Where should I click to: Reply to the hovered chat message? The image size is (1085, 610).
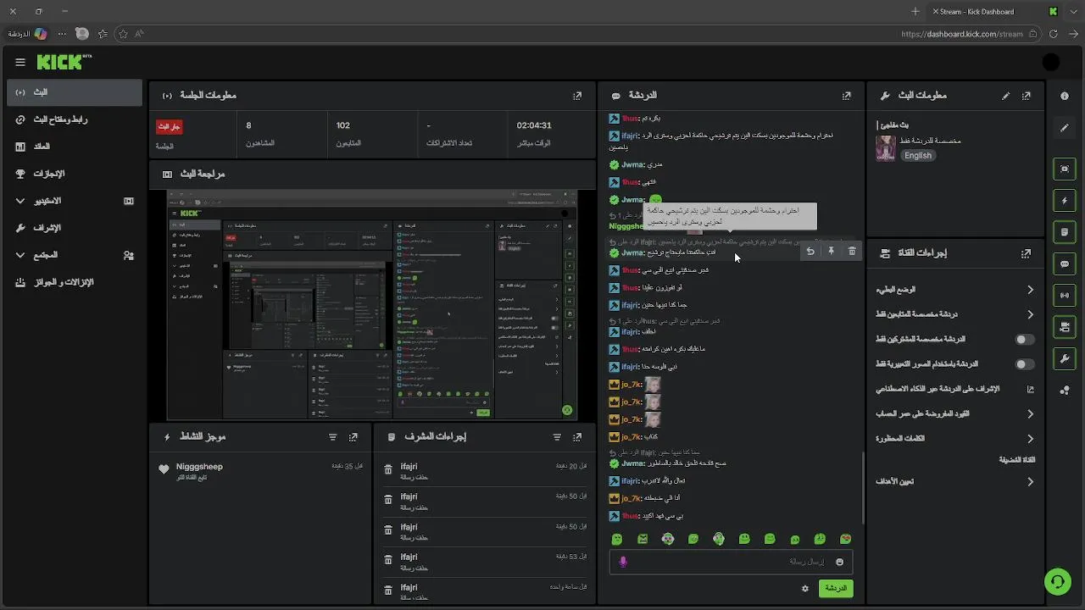(810, 251)
